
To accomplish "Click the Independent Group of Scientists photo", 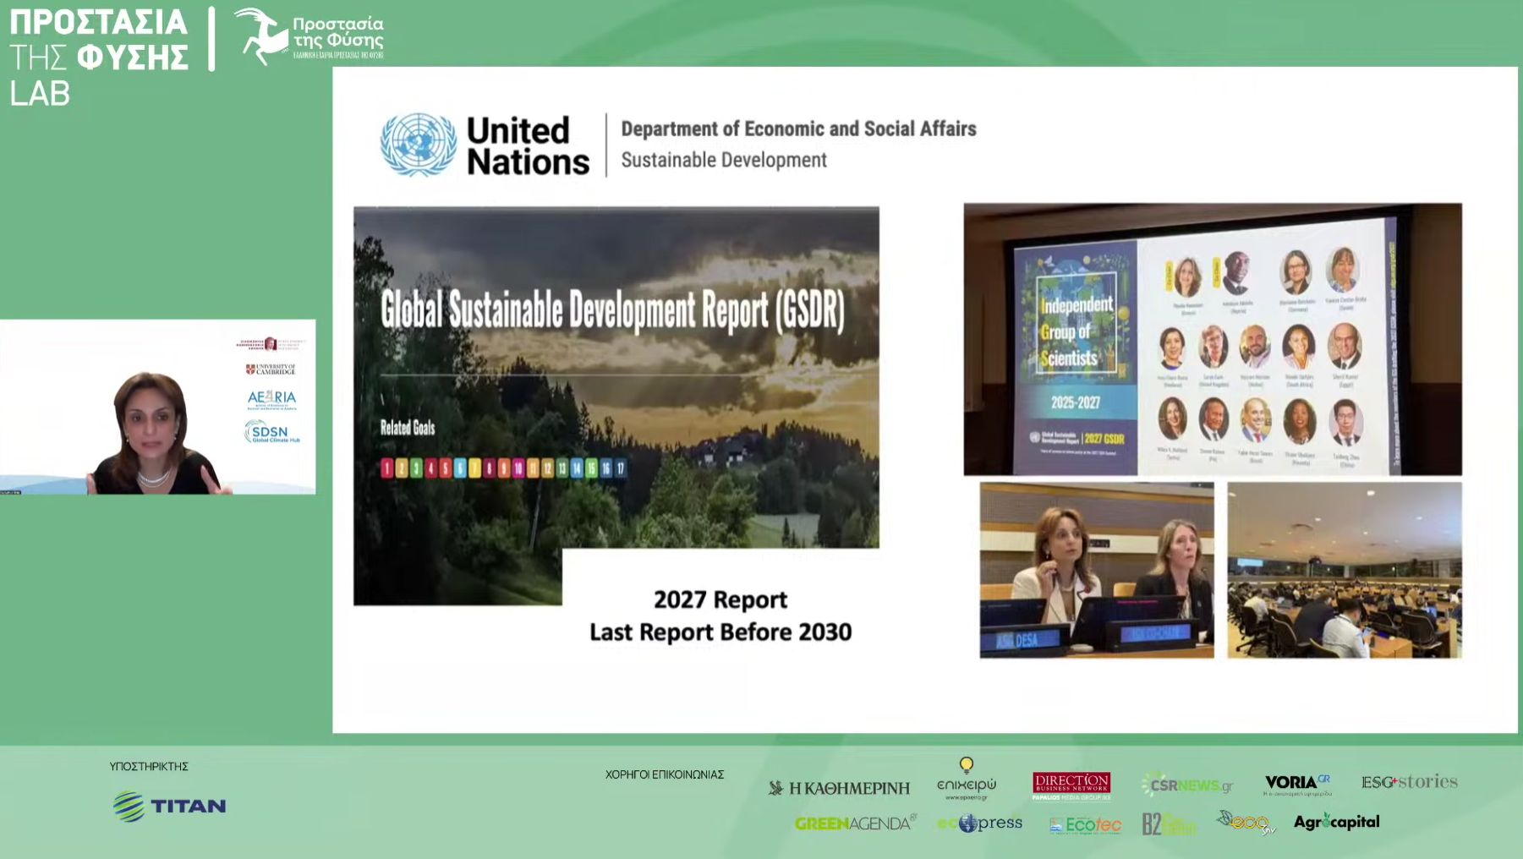I will tap(1212, 339).
